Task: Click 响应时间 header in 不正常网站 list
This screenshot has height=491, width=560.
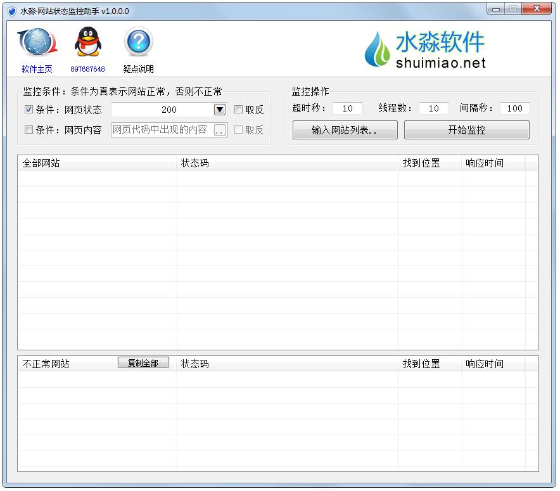Action: click(x=493, y=364)
